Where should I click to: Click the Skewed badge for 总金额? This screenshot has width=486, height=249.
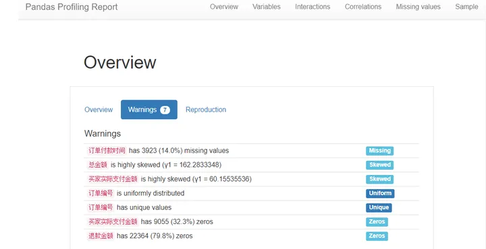[x=379, y=165]
